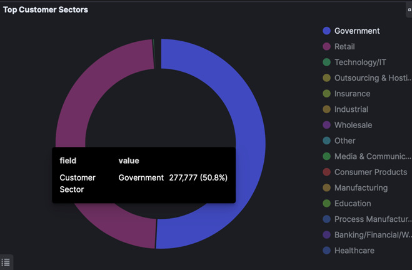Screen dimensions: 412x270
Task: Click the Government blue legend dot
Action: coord(326,31)
